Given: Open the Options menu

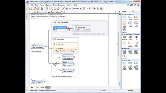Looking at the screenshot, I should (x=49, y=5).
